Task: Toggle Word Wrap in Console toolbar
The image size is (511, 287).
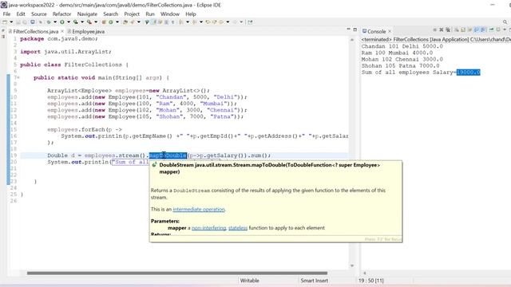Action: coord(469,29)
